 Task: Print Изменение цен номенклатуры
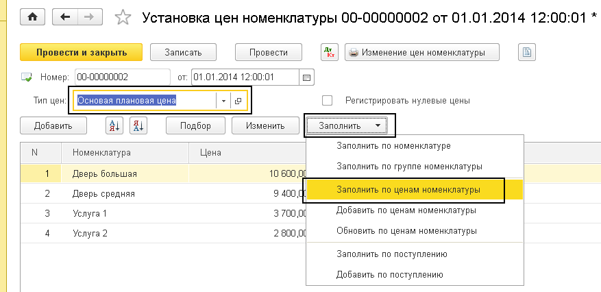pos(422,53)
